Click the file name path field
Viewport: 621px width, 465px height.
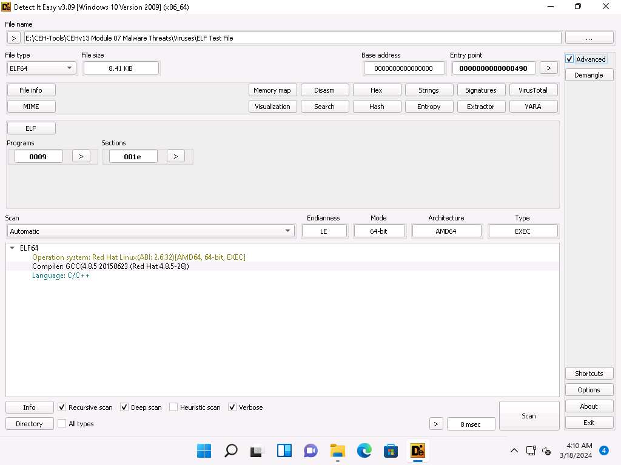coord(292,38)
